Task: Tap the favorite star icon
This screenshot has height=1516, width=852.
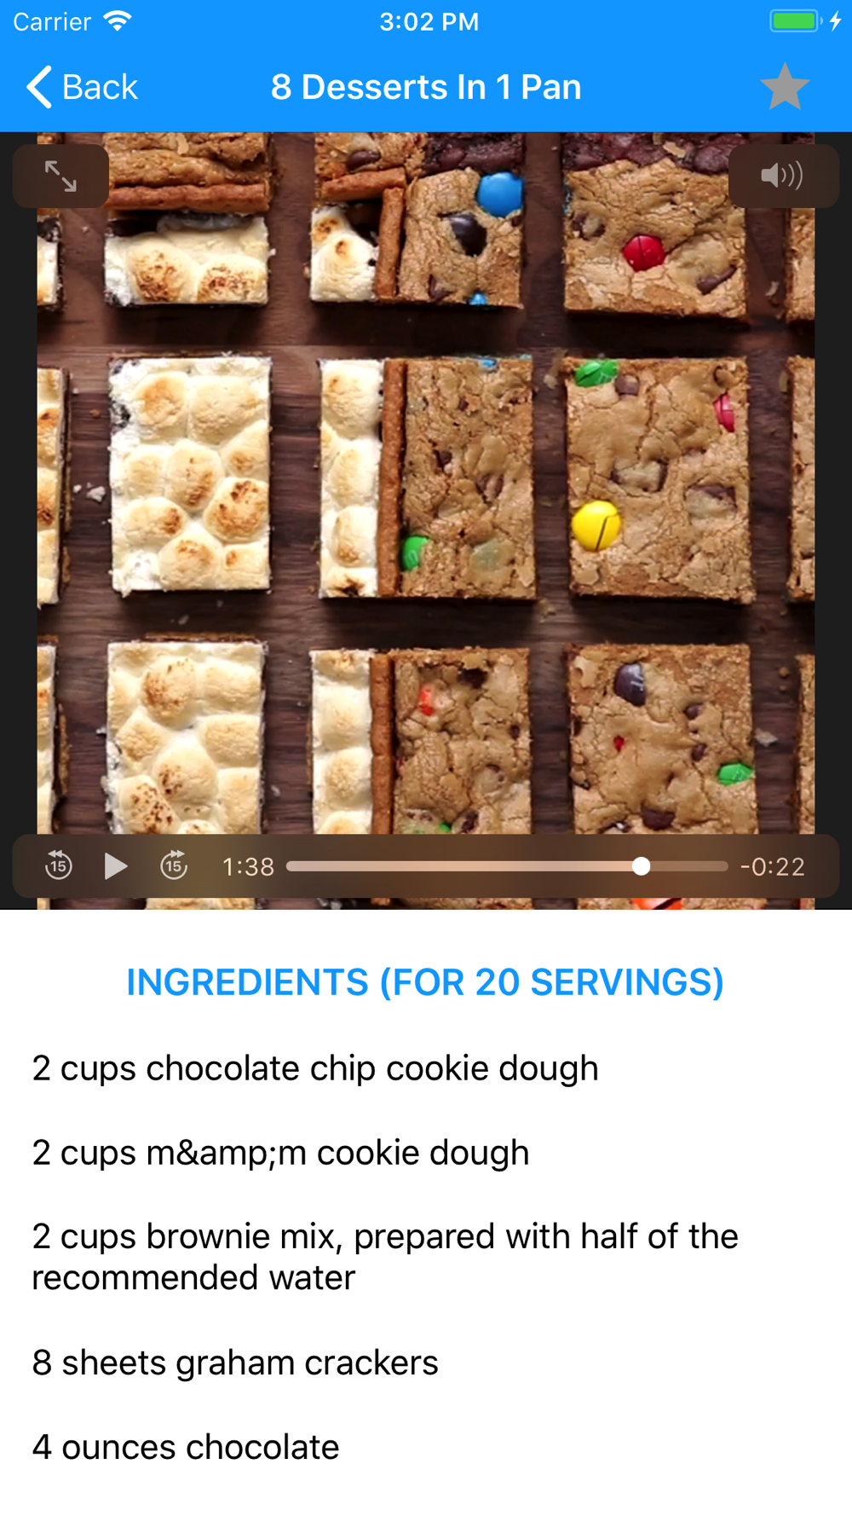Action: point(784,87)
